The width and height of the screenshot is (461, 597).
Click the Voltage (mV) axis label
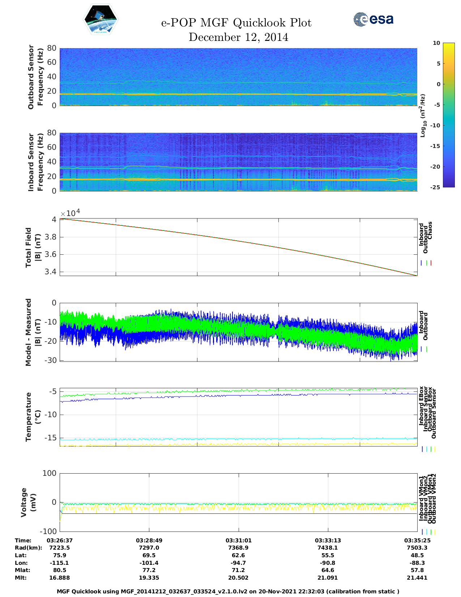click(29, 502)
